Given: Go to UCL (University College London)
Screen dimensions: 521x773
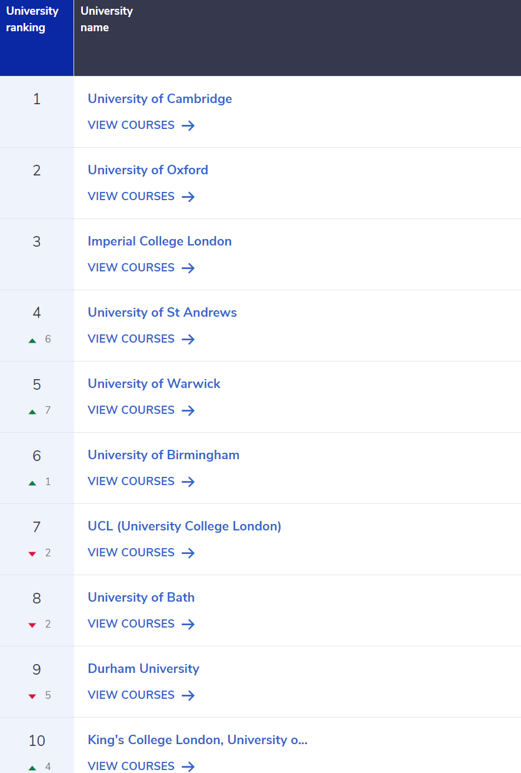Looking at the screenshot, I should coord(185,526).
